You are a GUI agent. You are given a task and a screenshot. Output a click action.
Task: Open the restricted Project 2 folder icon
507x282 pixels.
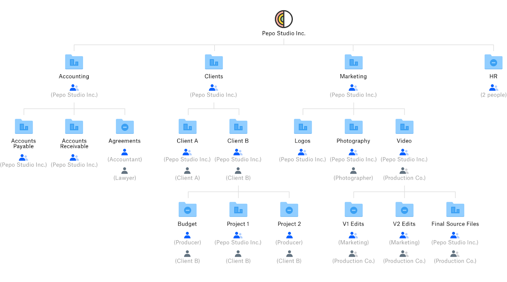click(289, 209)
